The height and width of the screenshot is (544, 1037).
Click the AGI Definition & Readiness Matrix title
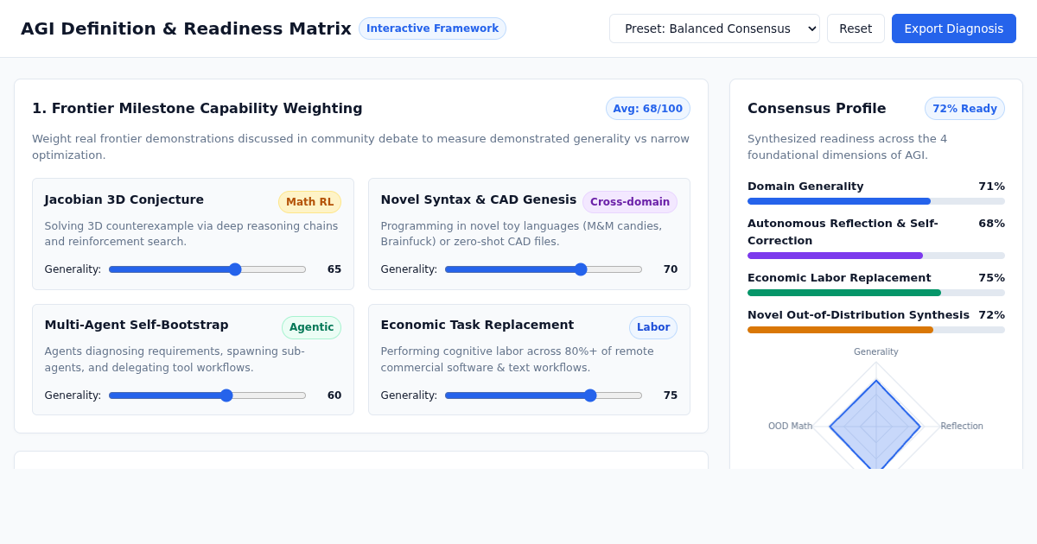pyautogui.click(x=186, y=28)
